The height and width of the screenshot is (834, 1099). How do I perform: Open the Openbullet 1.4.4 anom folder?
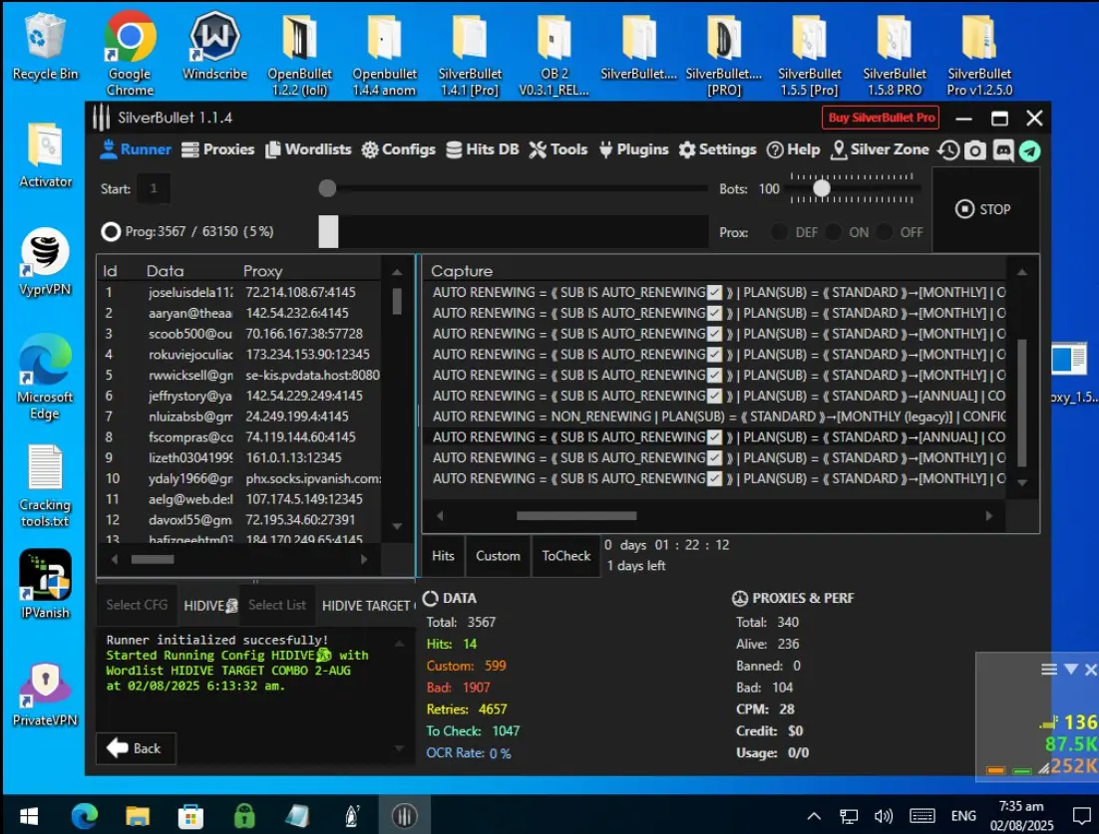pyautogui.click(x=384, y=55)
